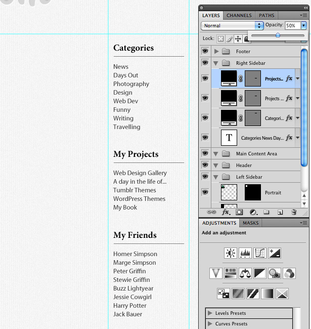This screenshot has width=311, height=329.
Task: Switch to the Paths tab
Action: 266,16
